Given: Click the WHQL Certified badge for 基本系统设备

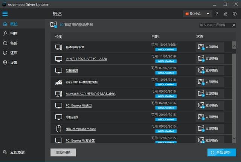Looking at the screenshot, I should 166,49.
